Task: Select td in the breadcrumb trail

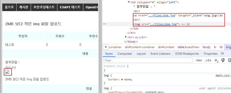Action: click(221, 47)
